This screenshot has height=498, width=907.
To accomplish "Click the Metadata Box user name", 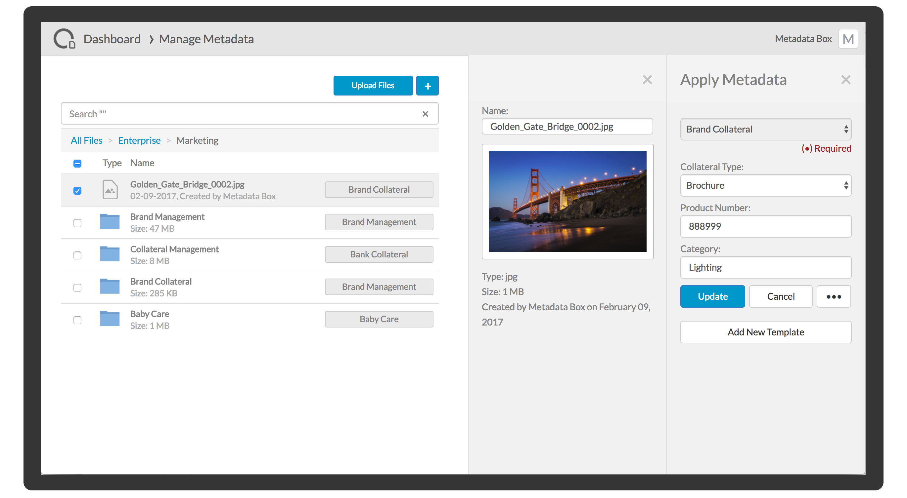I will click(x=803, y=39).
